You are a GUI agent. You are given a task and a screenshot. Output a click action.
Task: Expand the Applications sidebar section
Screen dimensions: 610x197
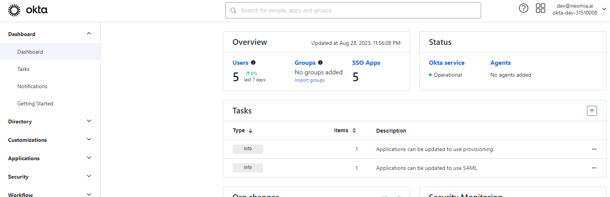coord(89,158)
